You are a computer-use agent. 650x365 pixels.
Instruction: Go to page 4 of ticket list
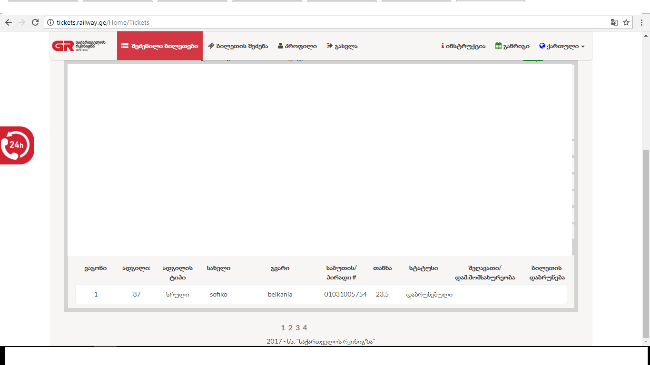pyautogui.click(x=305, y=327)
